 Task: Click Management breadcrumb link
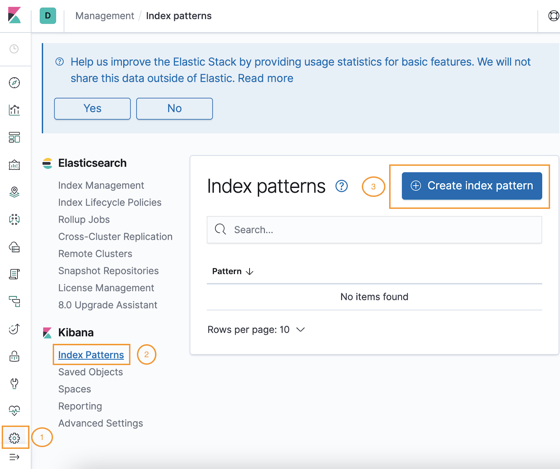point(105,16)
